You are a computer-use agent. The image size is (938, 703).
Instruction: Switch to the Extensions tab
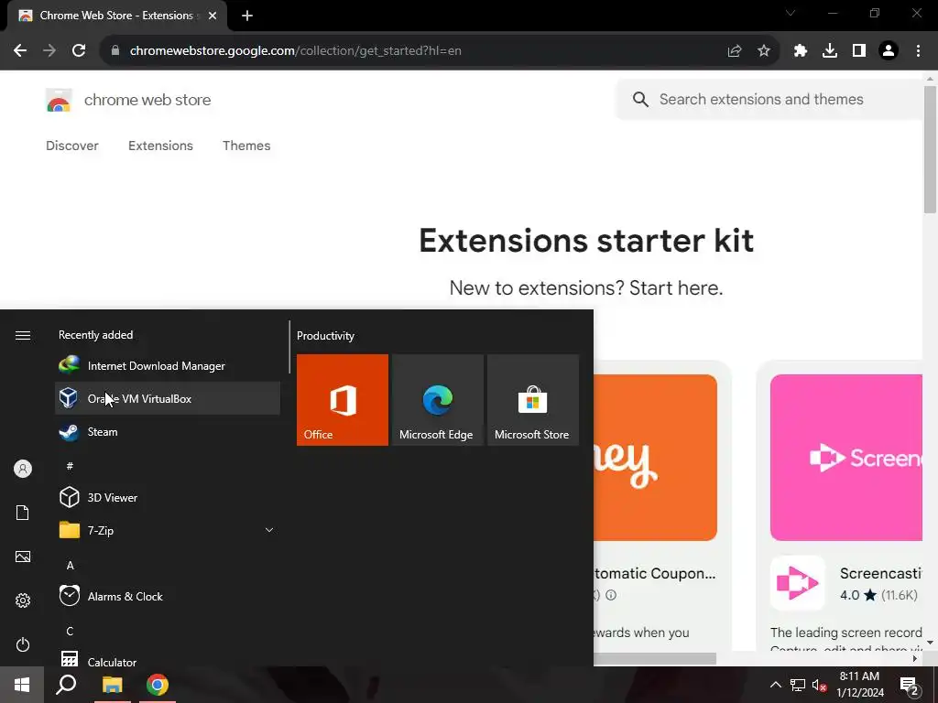click(x=160, y=146)
